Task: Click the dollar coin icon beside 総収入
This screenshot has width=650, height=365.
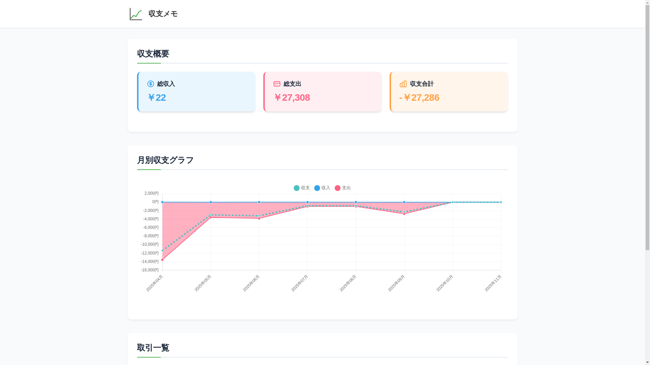Action: [151, 84]
